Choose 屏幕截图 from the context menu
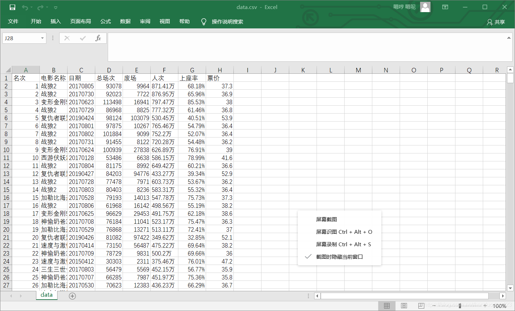Image resolution: width=515 pixels, height=311 pixels. tap(339, 219)
